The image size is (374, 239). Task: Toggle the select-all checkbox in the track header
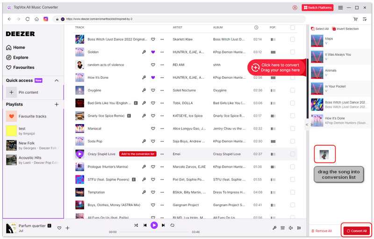[x=292, y=28]
